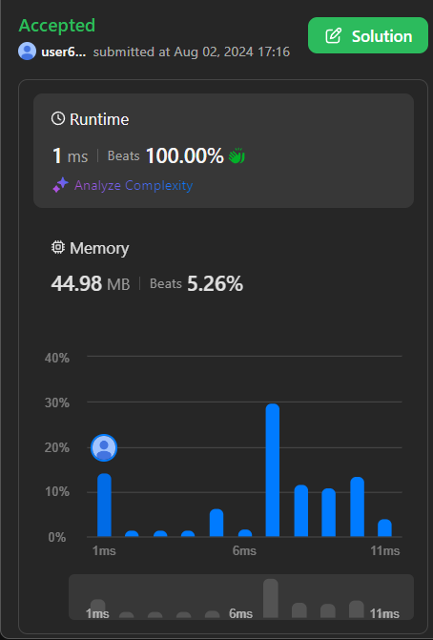Click the Beats 5.26% memory value
The image size is (433, 640).
196,283
